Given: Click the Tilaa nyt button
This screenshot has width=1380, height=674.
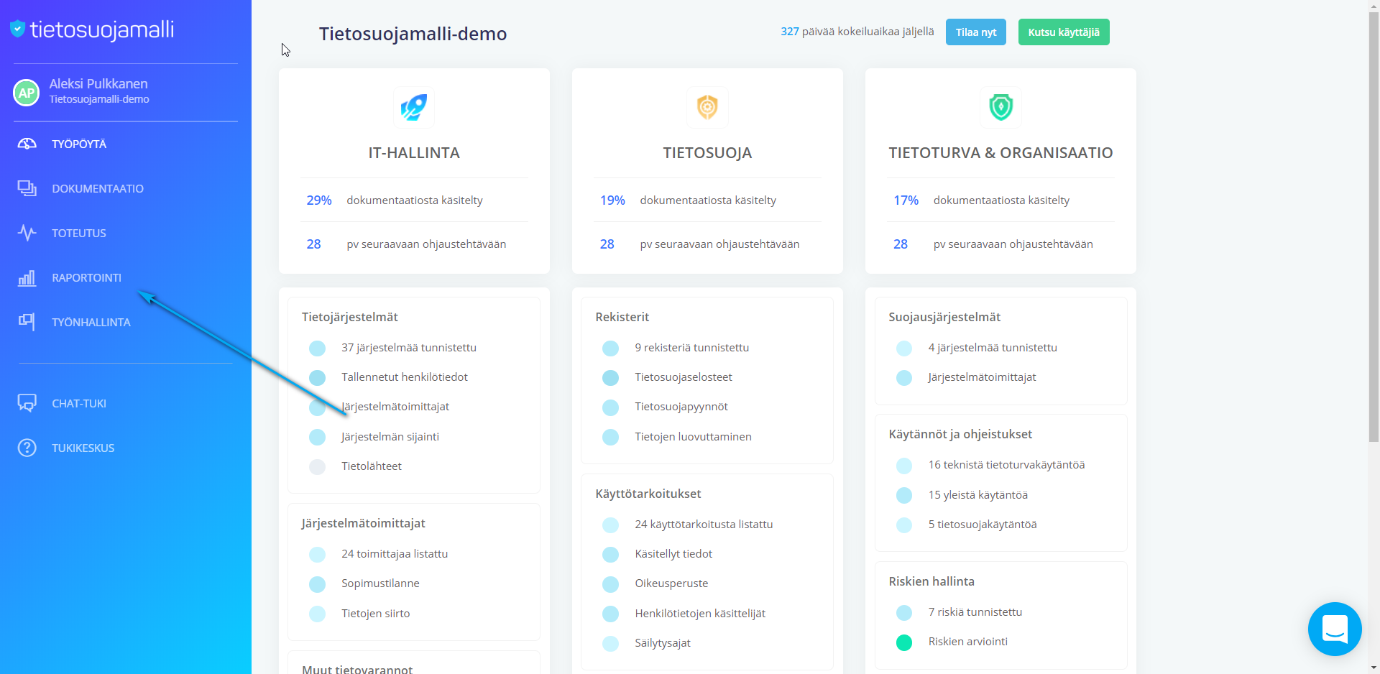Looking at the screenshot, I should (976, 32).
